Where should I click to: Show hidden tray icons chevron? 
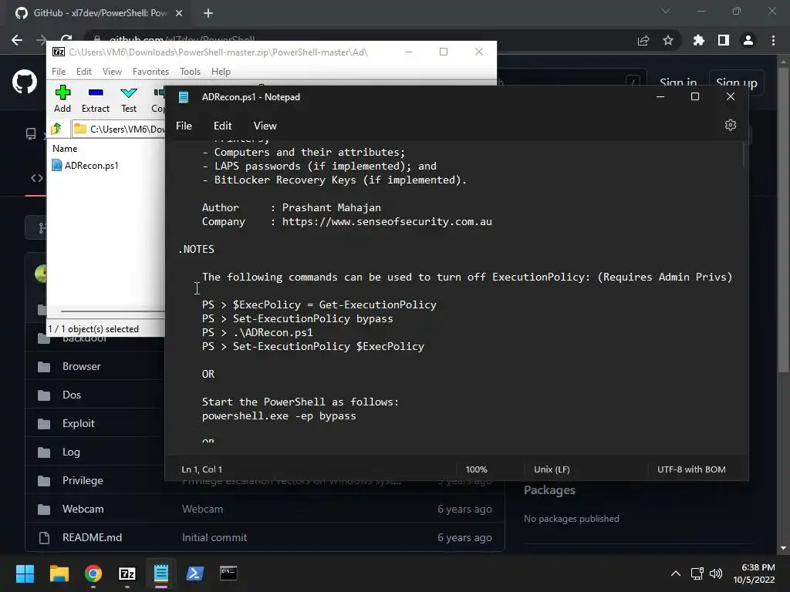[x=676, y=573]
